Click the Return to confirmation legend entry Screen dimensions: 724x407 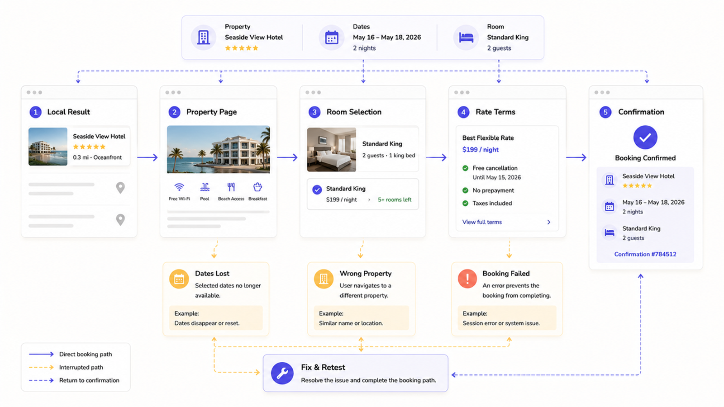tap(74, 380)
